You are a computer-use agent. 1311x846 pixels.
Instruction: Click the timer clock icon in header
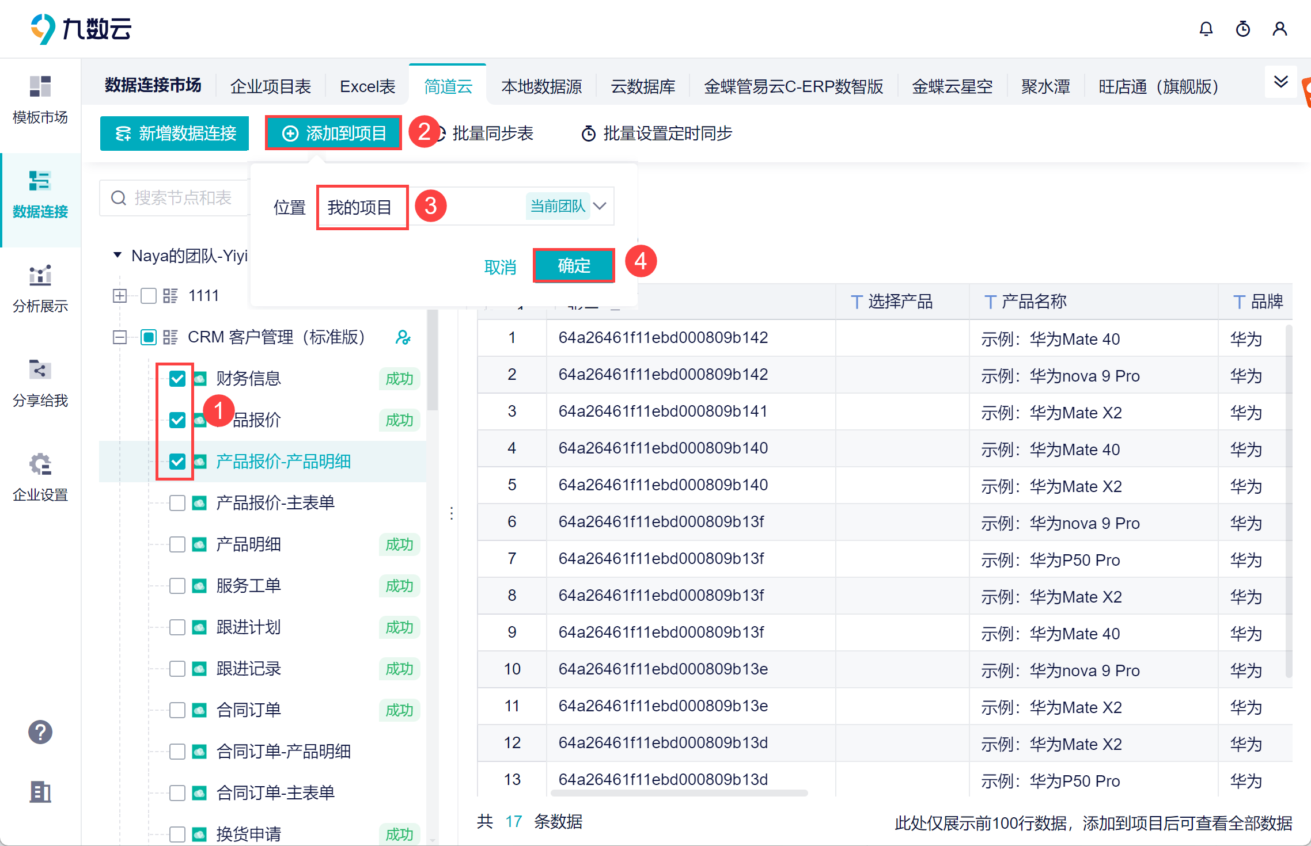tap(1242, 29)
